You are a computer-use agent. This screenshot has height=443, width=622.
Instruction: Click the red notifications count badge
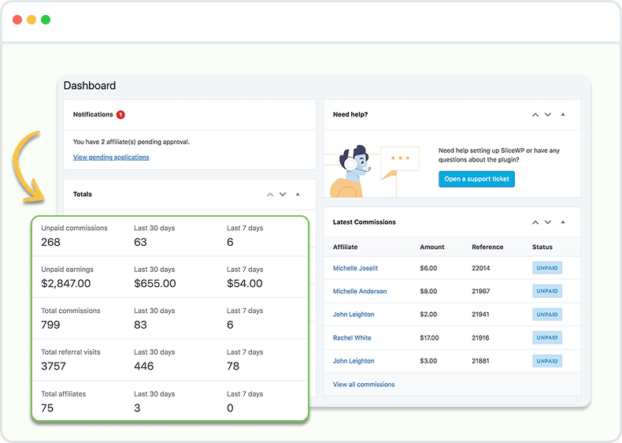point(120,115)
